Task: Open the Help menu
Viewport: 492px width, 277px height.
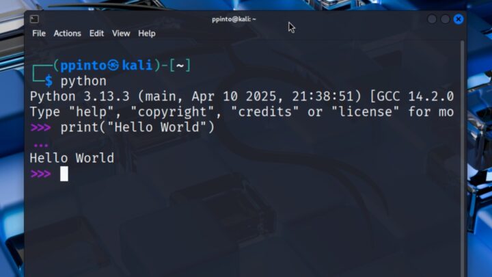Action: click(147, 34)
